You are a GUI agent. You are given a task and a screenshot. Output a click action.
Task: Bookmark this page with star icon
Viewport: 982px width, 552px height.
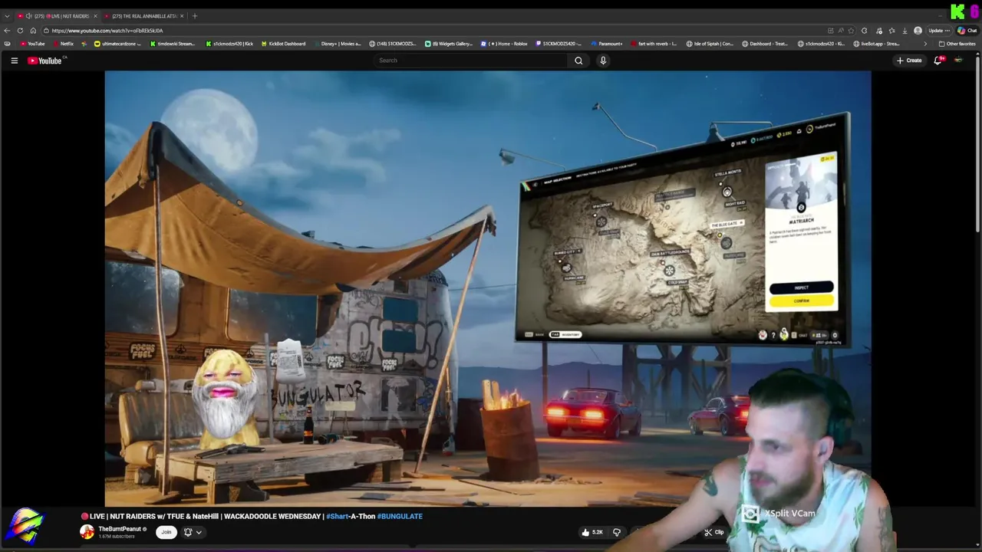click(x=851, y=31)
